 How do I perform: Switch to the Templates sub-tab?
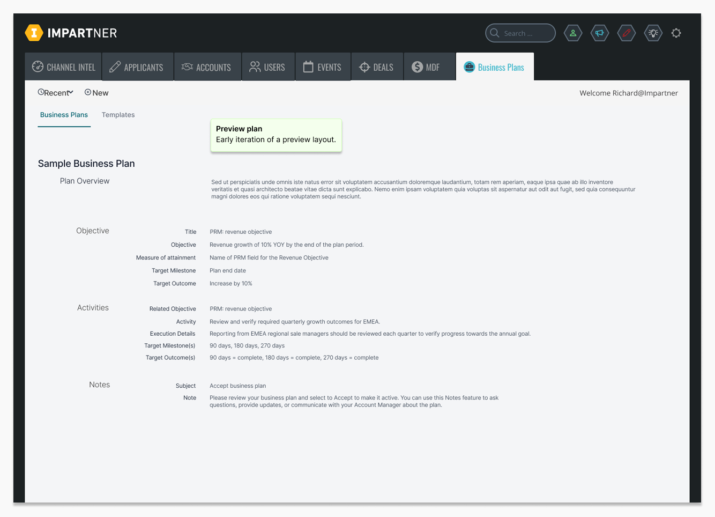pyautogui.click(x=118, y=115)
